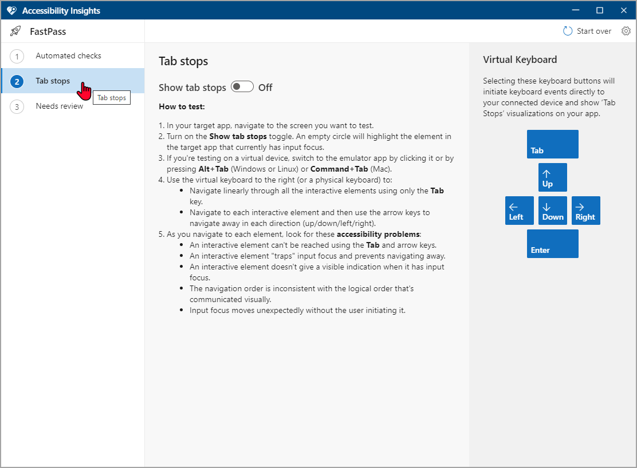Click the How to test: label

(x=182, y=107)
